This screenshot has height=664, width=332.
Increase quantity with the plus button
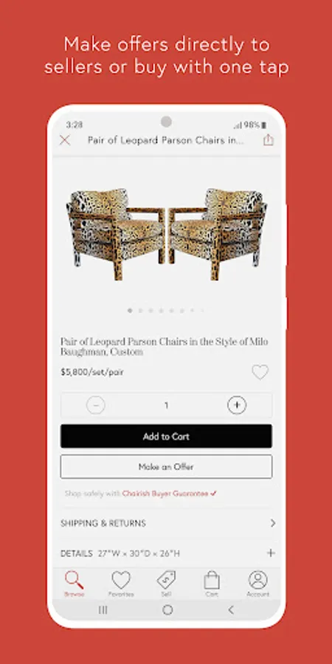point(237,405)
